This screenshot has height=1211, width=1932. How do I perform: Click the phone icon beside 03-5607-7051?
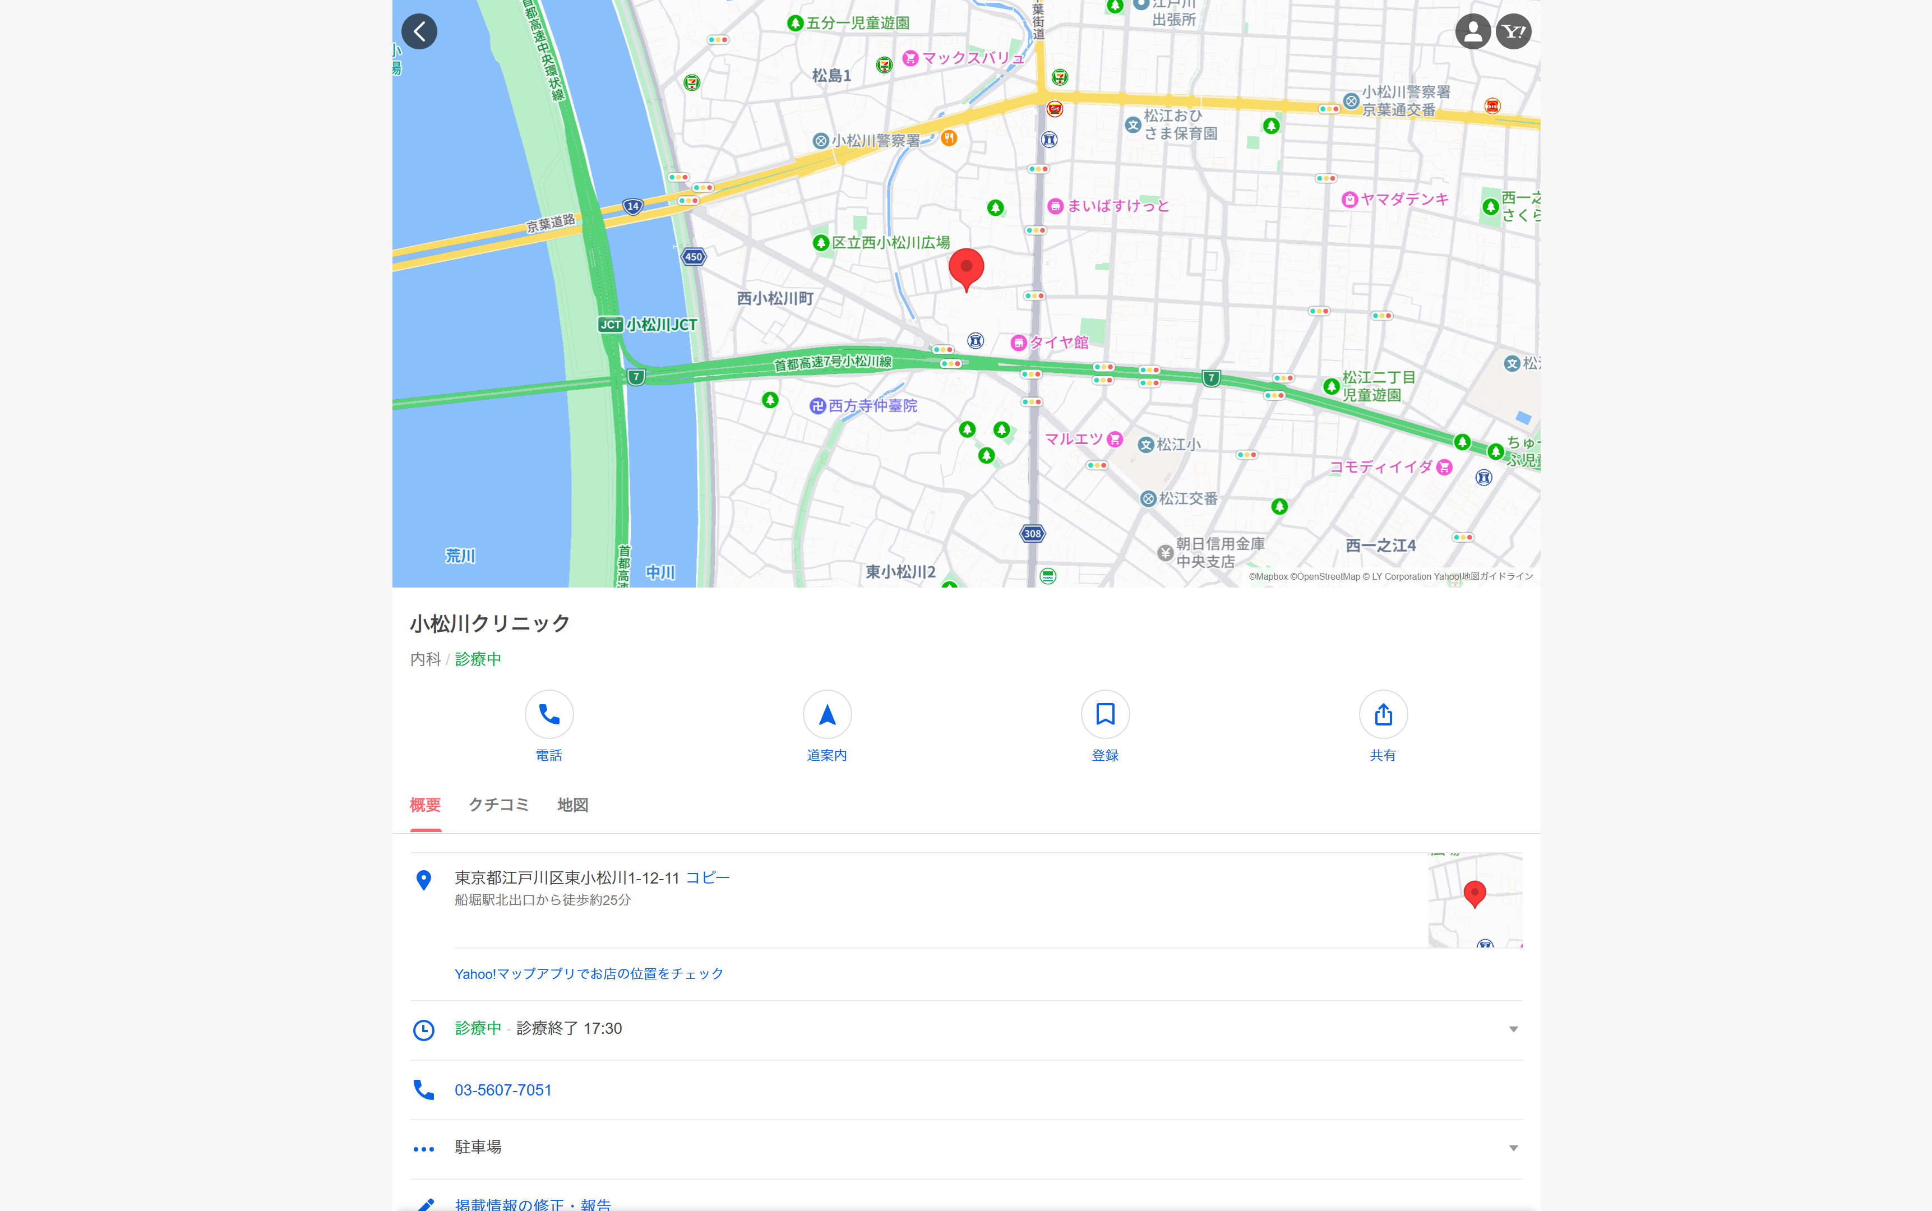424,1089
